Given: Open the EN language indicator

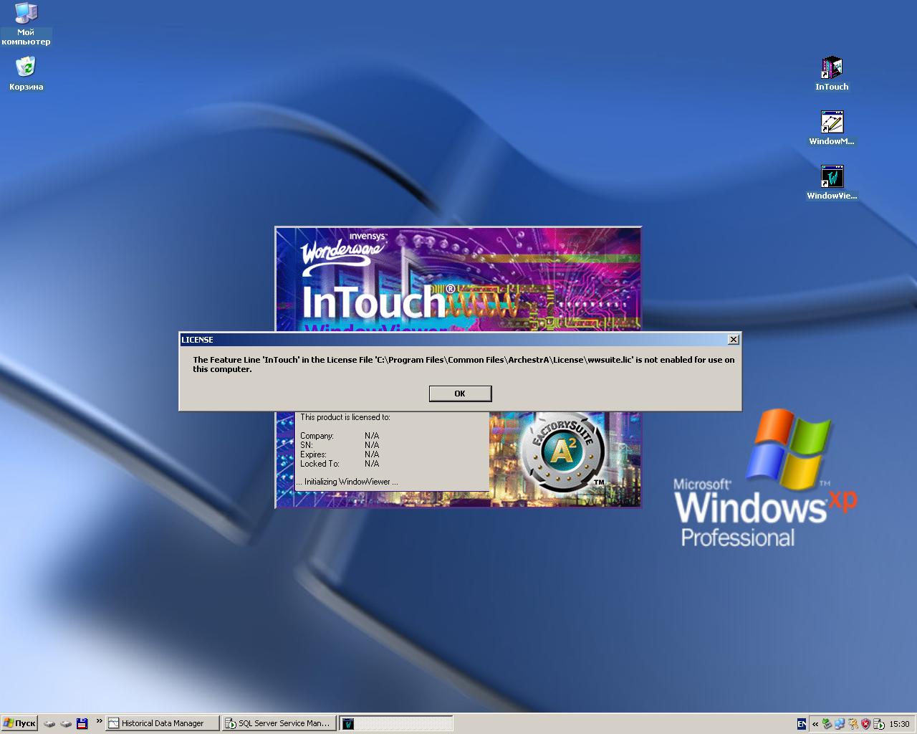Looking at the screenshot, I should point(802,724).
